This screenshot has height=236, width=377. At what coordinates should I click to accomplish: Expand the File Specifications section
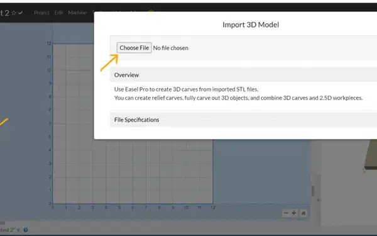coord(243,120)
